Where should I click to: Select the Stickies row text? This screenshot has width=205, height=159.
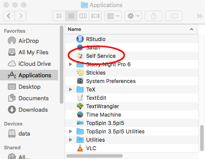(96, 73)
